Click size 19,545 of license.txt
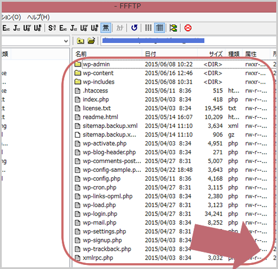This screenshot has height=269, width=278. tap(214, 108)
